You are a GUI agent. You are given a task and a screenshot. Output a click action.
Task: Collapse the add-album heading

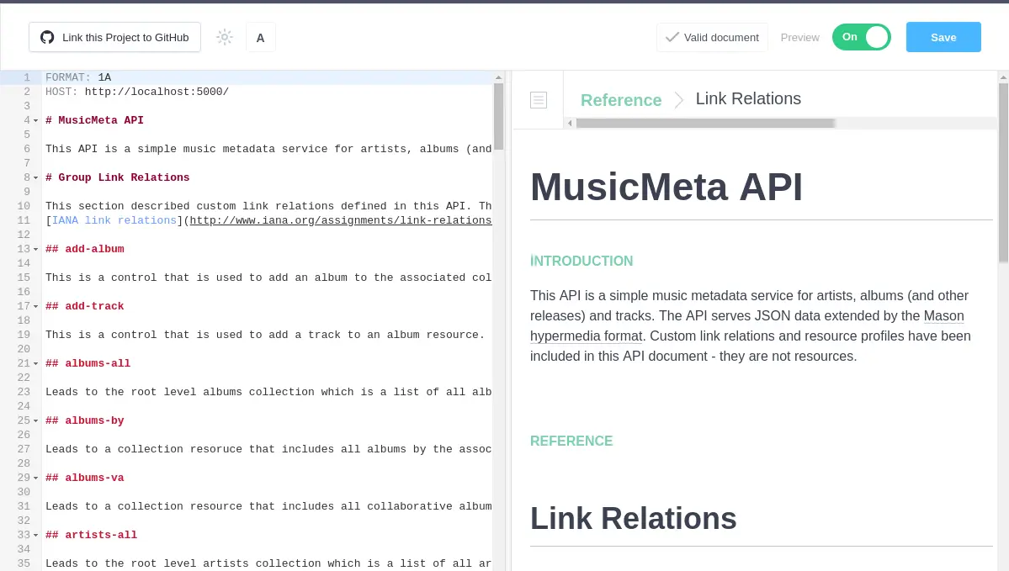click(x=36, y=249)
